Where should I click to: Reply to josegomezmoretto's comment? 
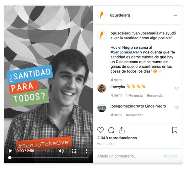pyautogui.click(x=134, y=115)
